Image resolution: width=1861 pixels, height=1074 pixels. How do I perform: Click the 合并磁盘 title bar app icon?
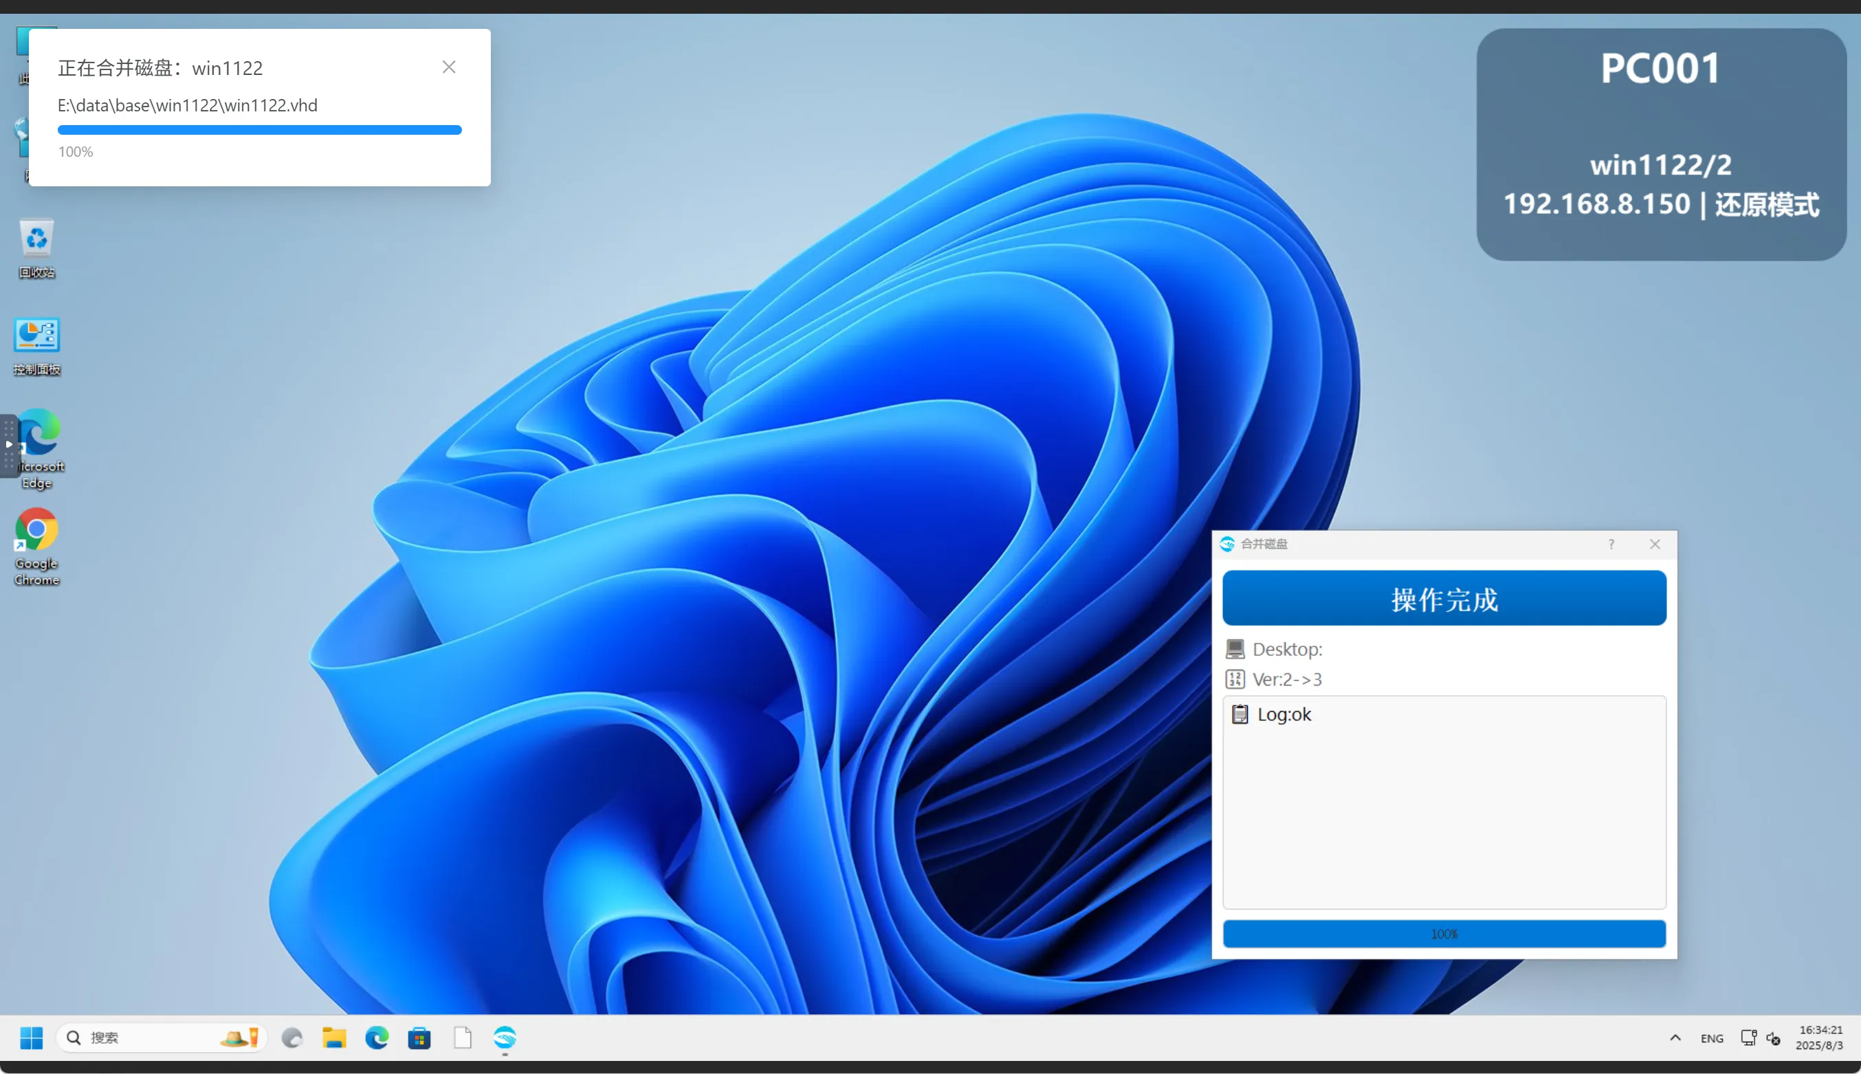point(1227,545)
